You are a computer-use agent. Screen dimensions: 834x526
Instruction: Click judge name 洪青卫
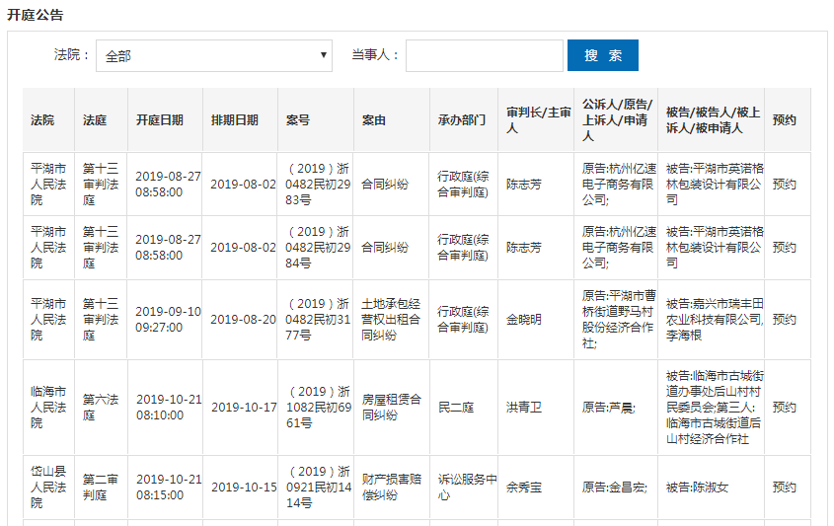point(523,408)
